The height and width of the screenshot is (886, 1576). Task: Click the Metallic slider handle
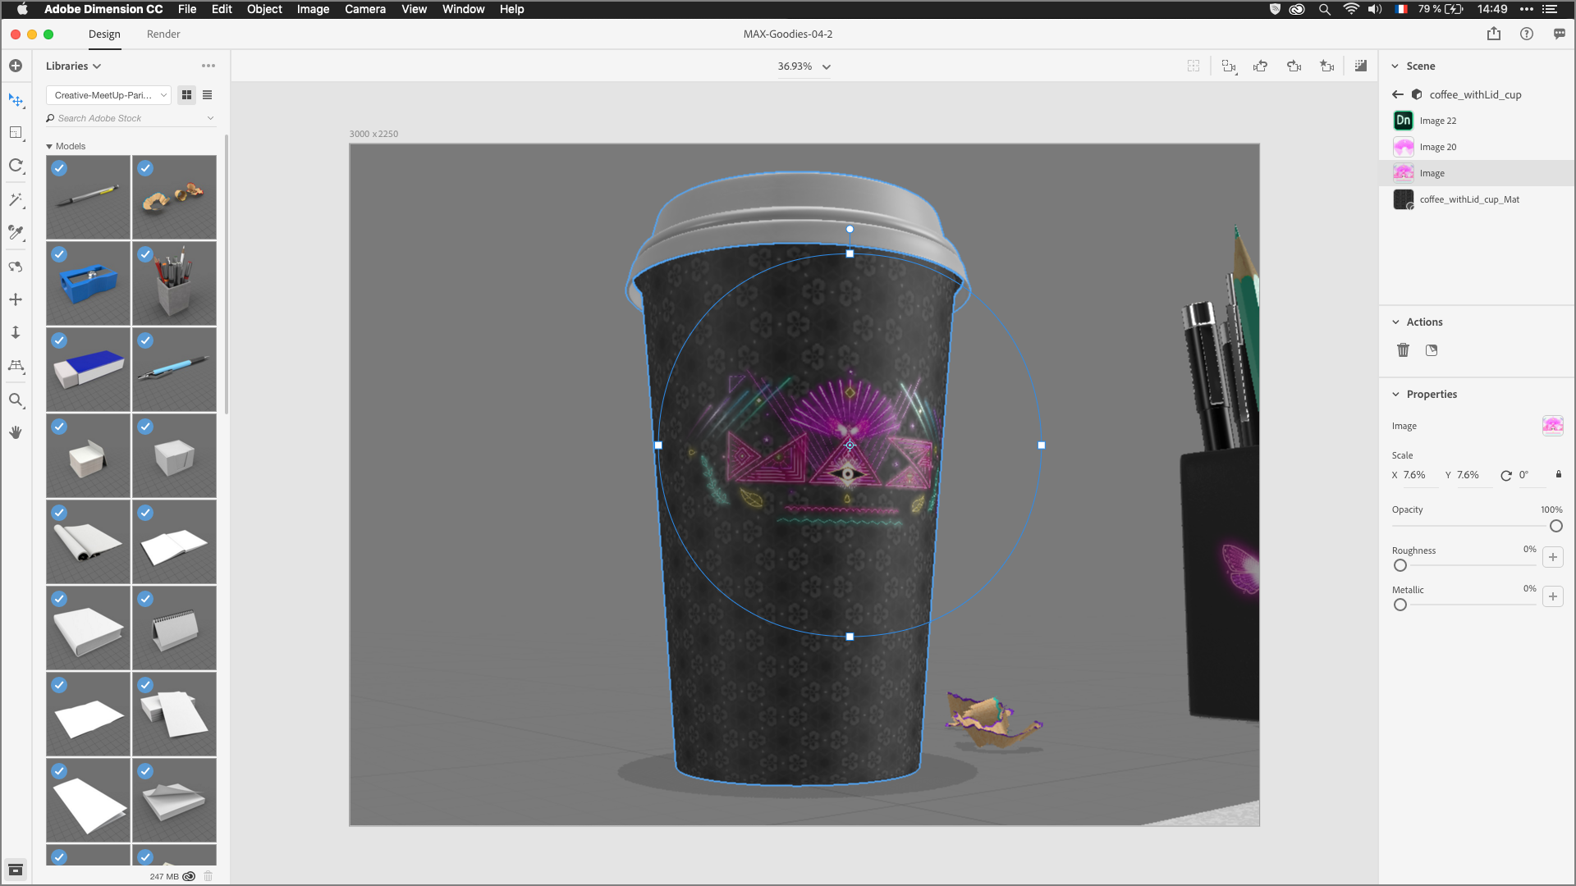[x=1400, y=605]
